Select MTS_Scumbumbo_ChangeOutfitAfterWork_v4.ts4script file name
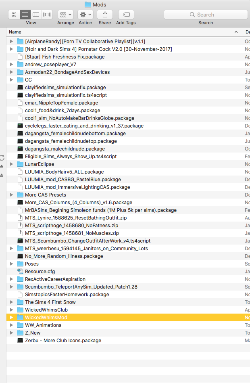The image size is (250, 383). click(x=87, y=241)
